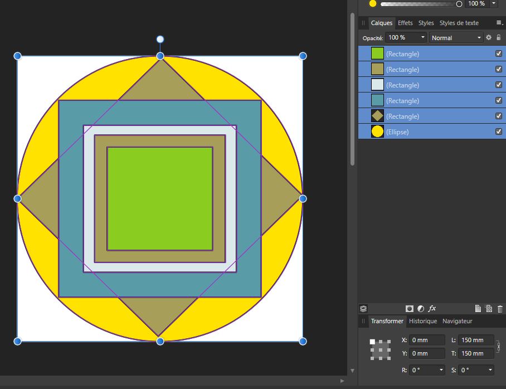506x389 pixels.
Task: Click the X position field
Action: click(427, 340)
